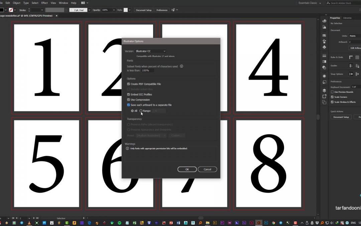Open the Layers panel icon

coord(324,90)
